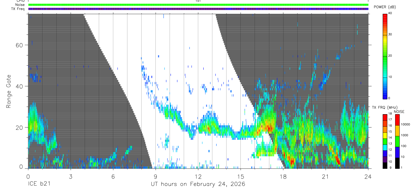Image resolution: width=414 pixels, height=191 pixels.
Task: Click the '0' tick on the POWER colorbar
Action: pos(389,98)
